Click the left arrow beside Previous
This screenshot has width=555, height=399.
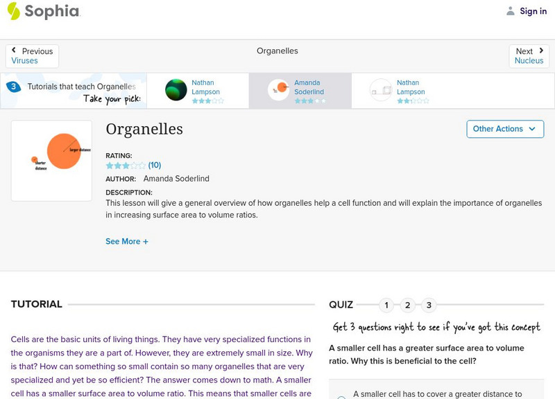[x=14, y=51]
